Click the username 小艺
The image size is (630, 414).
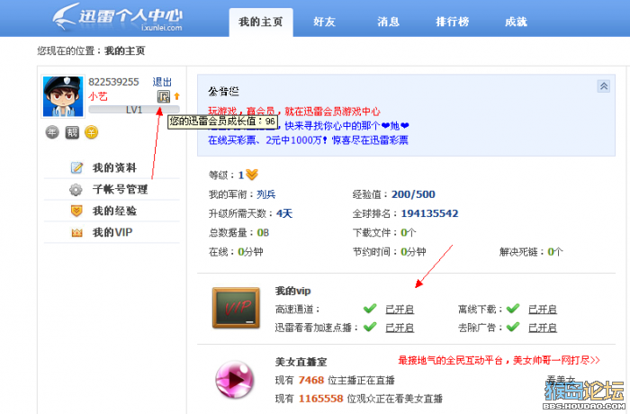coord(97,96)
